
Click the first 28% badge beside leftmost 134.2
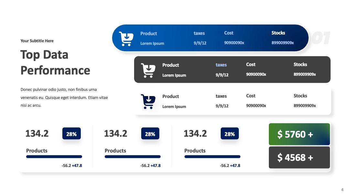coord(71,133)
